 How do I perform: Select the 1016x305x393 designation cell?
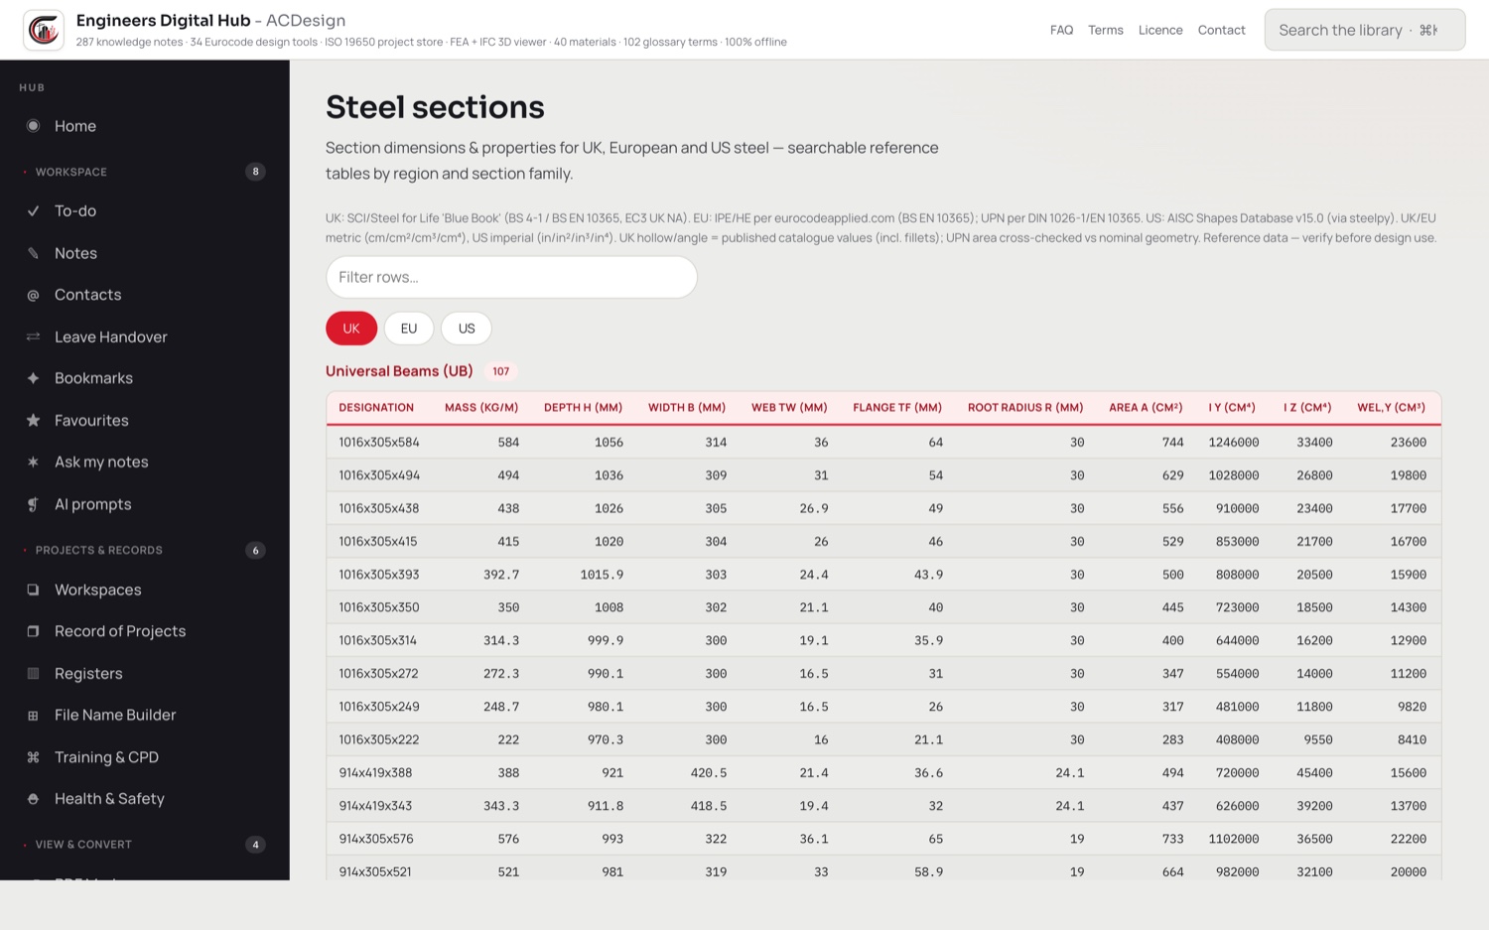(379, 575)
